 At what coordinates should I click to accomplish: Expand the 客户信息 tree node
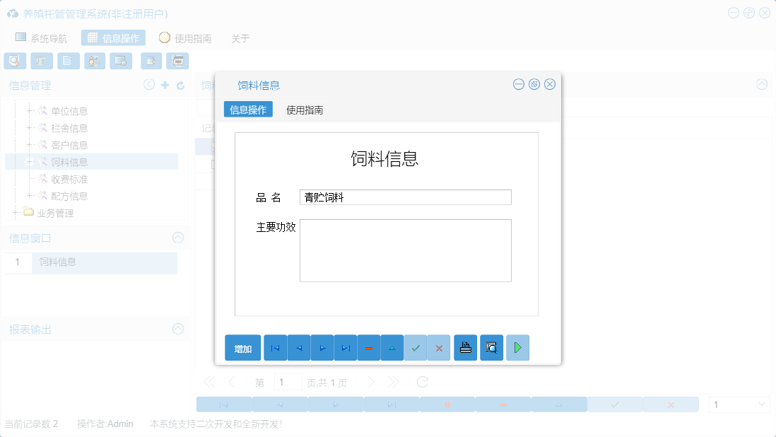pos(29,144)
